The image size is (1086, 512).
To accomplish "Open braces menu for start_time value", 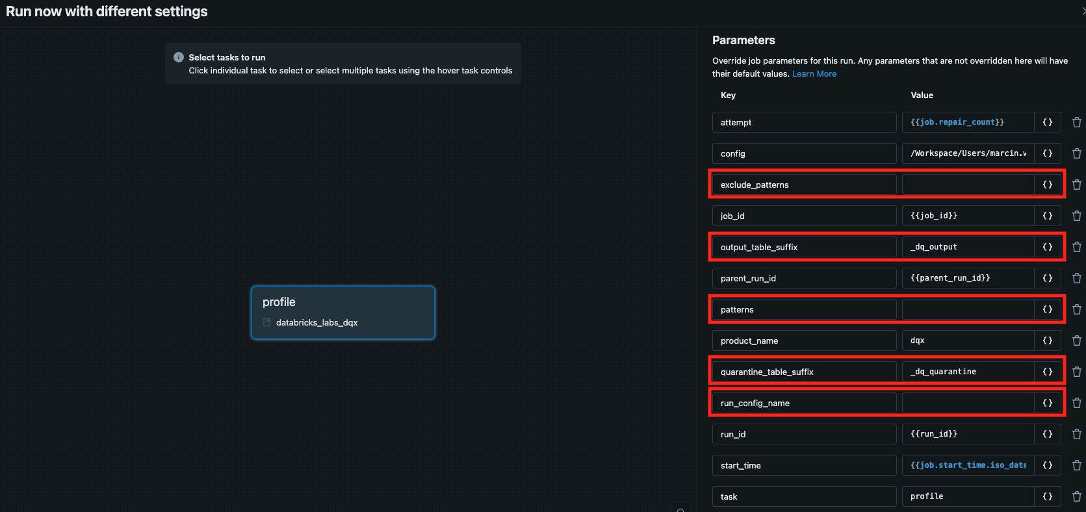I will [x=1047, y=465].
